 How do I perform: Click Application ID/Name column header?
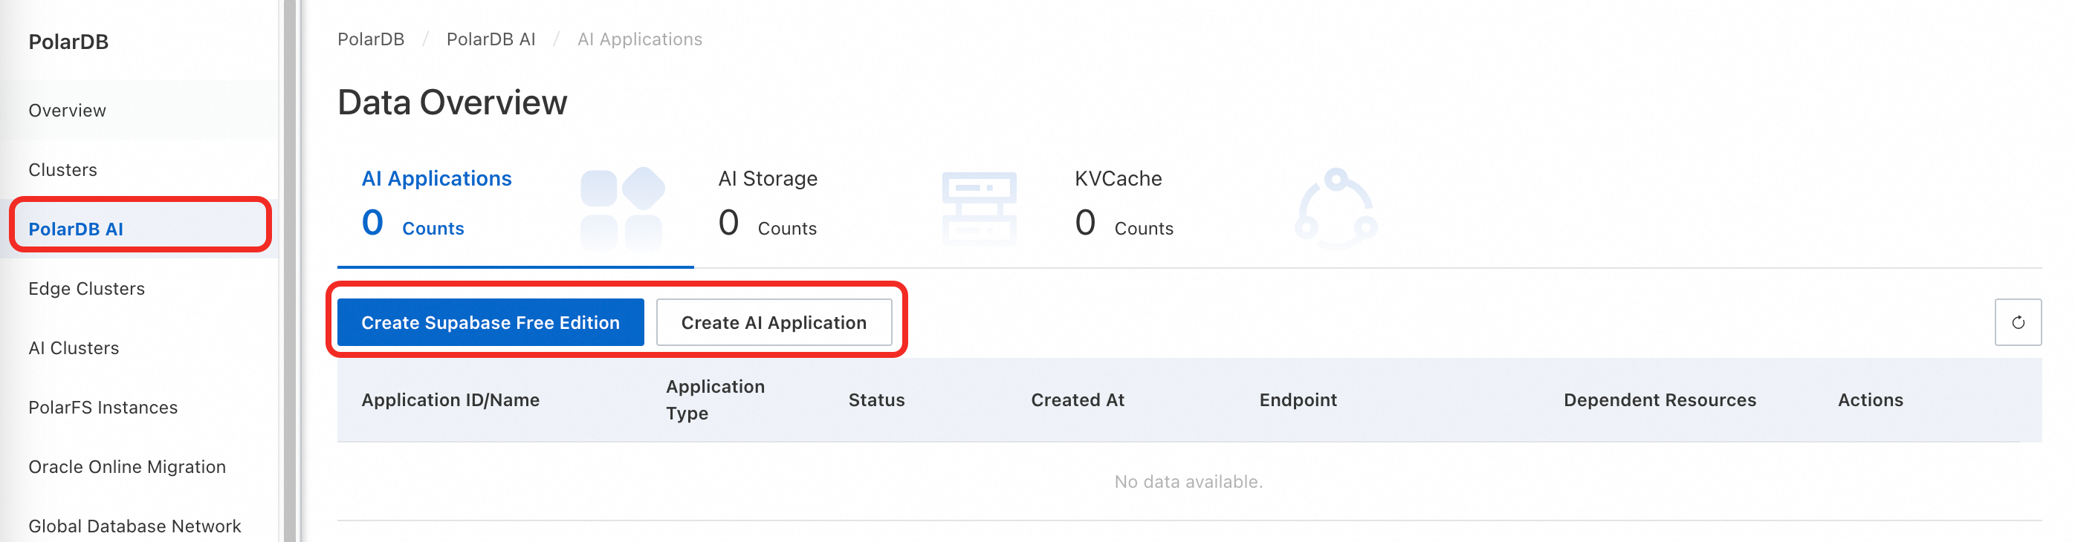(x=450, y=399)
